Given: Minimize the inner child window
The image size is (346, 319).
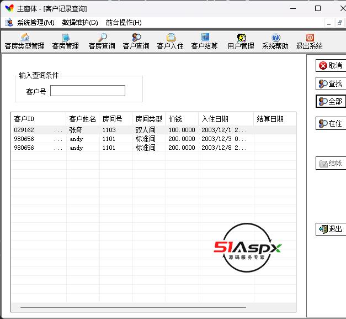Looking at the screenshot, I should (x=329, y=23).
